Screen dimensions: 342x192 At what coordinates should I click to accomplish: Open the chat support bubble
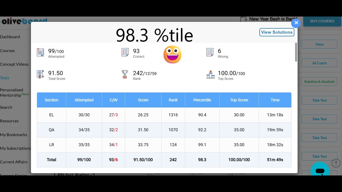(320, 170)
